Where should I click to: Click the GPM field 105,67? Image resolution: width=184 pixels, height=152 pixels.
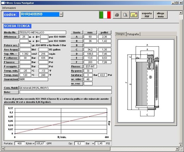(x=40, y=144)
